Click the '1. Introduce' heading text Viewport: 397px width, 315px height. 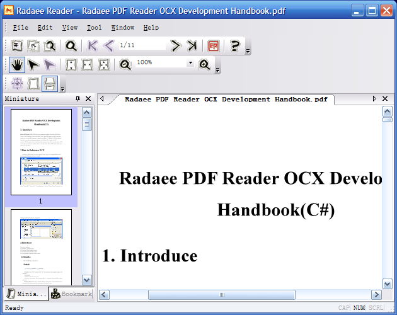pos(149,256)
